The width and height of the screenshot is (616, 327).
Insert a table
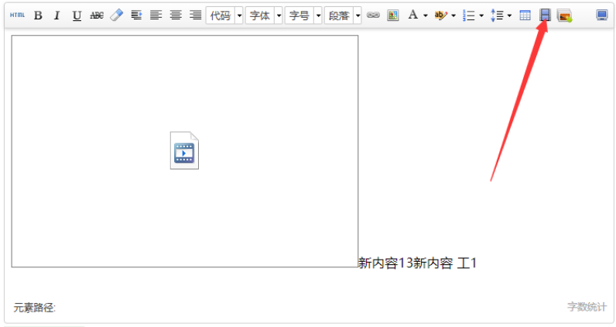click(525, 15)
